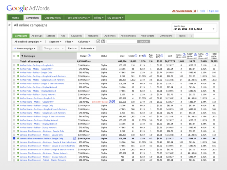Click edit icon on Jamaica Tablet Google Only row
The width and height of the screenshot is (227, 170).
tap(74, 138)
